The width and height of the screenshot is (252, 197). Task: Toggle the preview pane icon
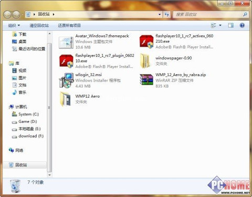pyautogui.click(x=230, y=26)
